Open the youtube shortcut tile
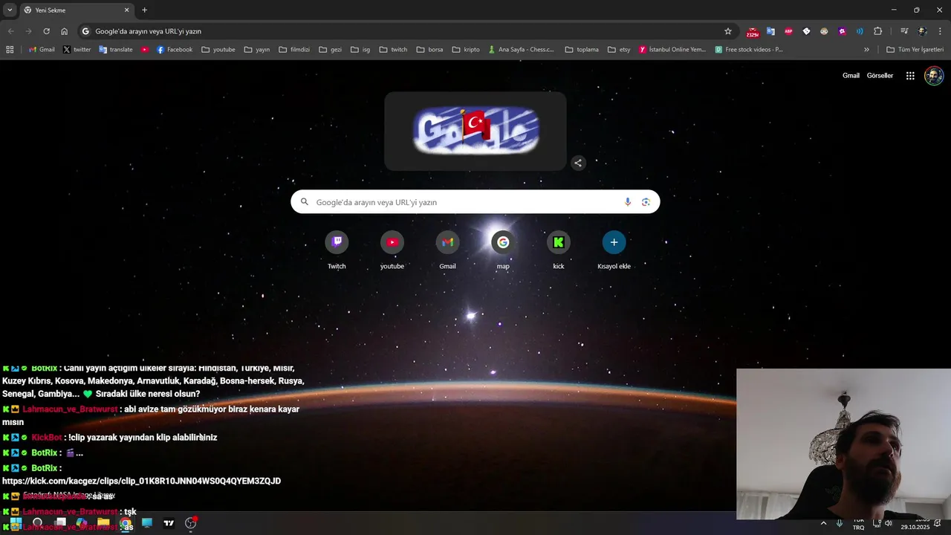951x535 pixels. point(392,250)
